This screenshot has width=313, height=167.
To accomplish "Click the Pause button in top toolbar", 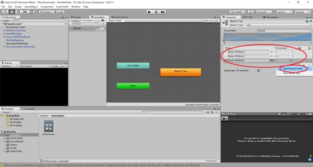I will (156, 12).
